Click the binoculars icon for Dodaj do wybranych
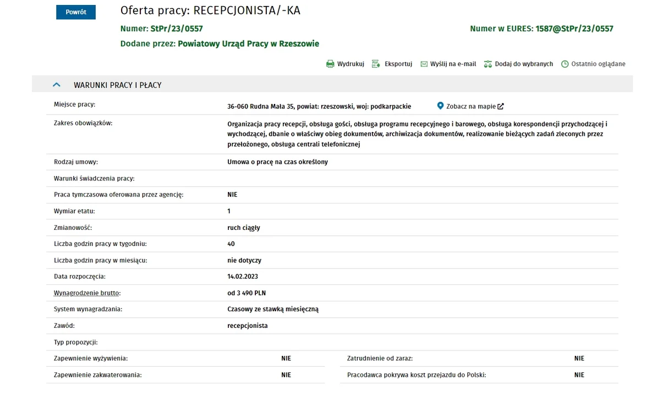This screenshot has height=396, width=652. 487,64
